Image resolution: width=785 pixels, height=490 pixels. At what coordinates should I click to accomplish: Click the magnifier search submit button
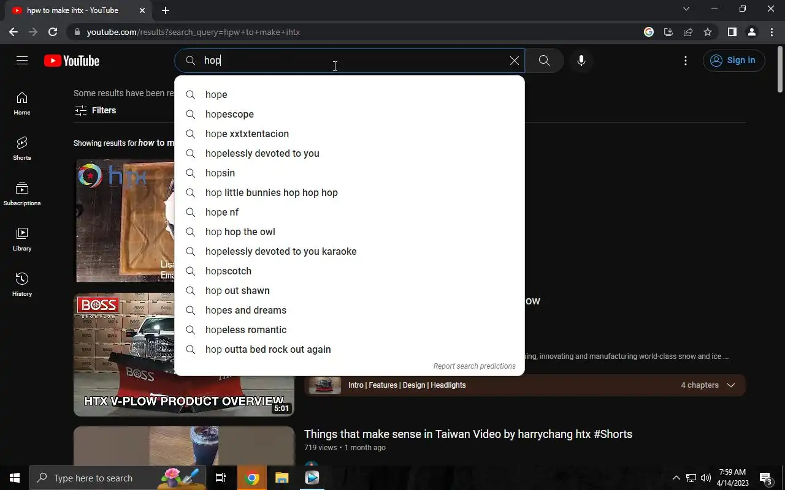[x=544, y=61]
